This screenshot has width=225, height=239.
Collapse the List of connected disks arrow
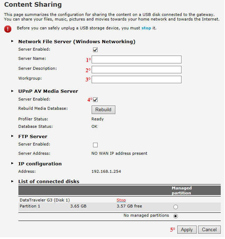pyautogui.click(x=12, y=182)
